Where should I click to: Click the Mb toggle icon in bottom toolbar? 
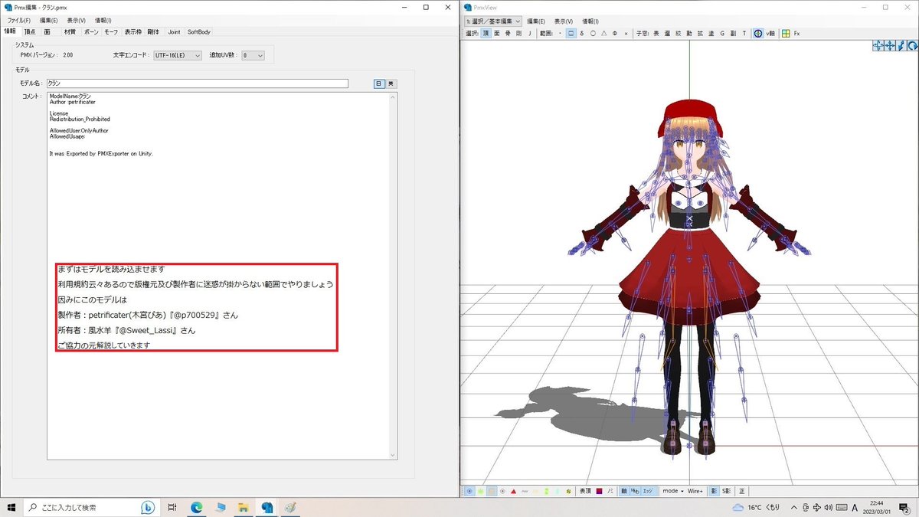click(635, 490)
